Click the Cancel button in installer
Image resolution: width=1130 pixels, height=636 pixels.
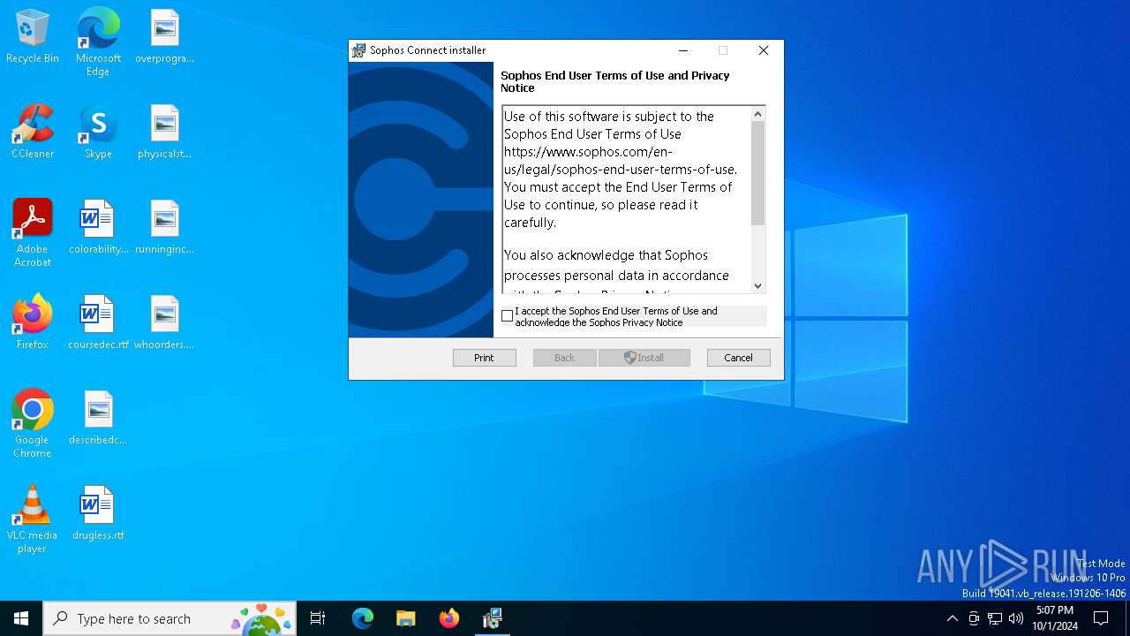pyautogui.click(x=738, y=358)
